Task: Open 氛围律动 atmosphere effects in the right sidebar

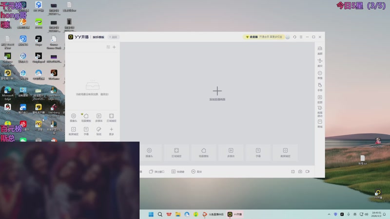Action: [320, 111]
